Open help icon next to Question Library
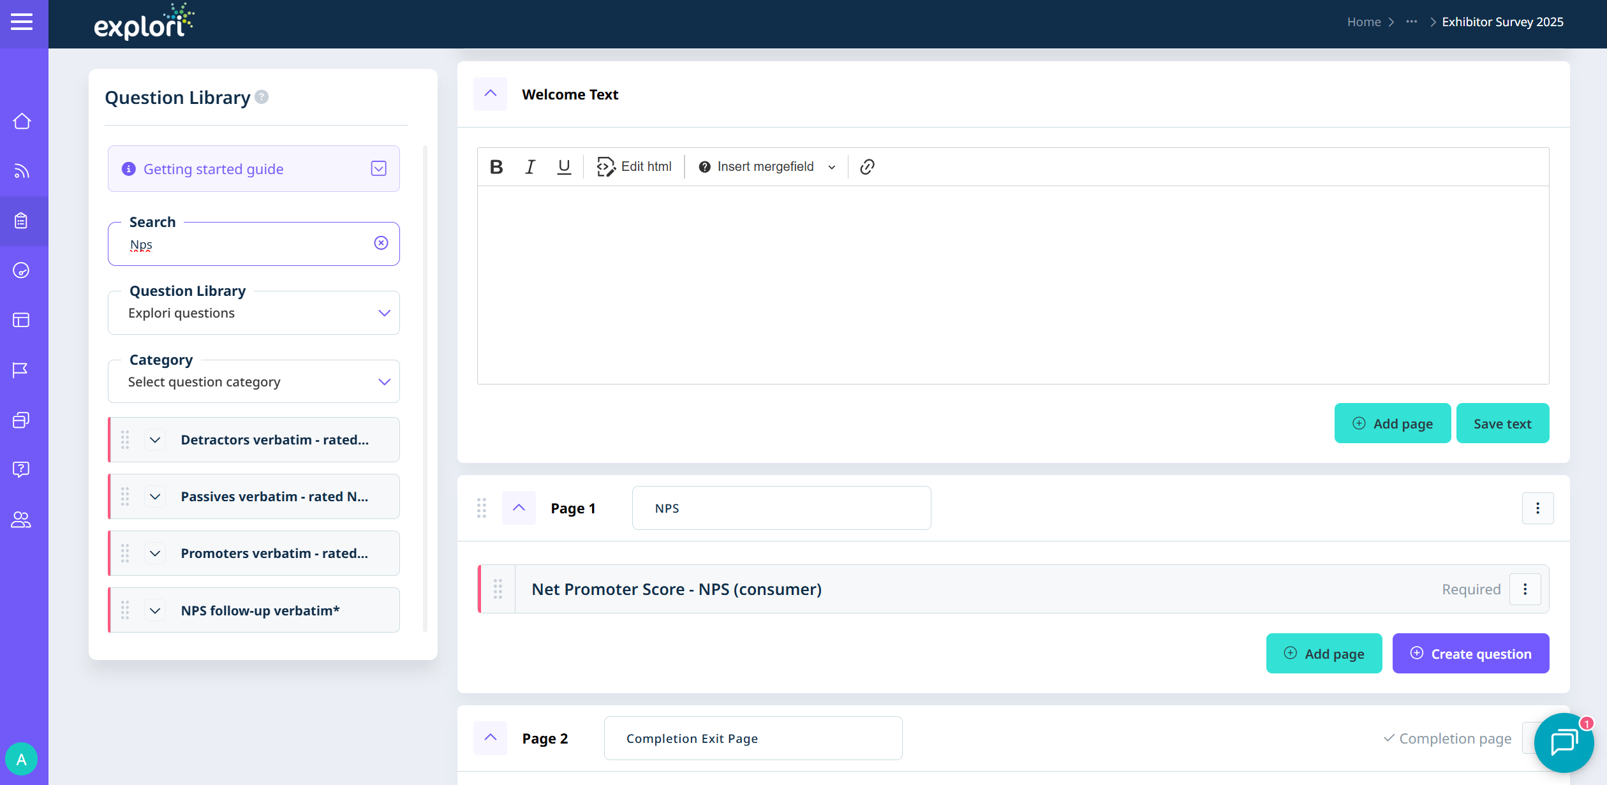This screenshot has height=785, width=1607. [x=262, y=97]
